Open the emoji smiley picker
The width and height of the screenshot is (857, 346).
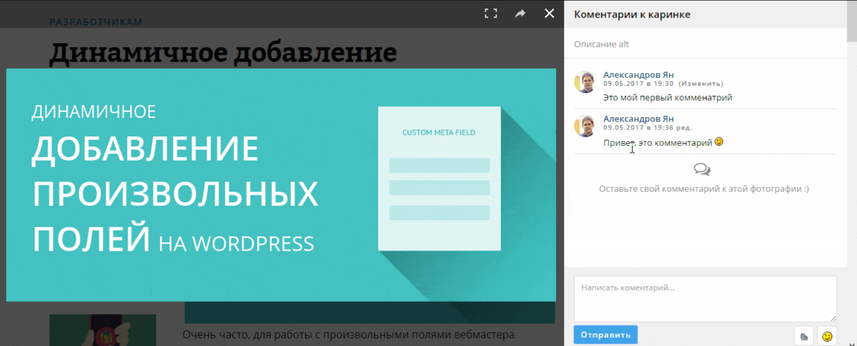(827, 336)
